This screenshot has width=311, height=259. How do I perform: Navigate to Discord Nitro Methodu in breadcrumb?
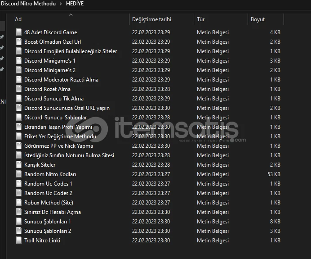point(28,4)
